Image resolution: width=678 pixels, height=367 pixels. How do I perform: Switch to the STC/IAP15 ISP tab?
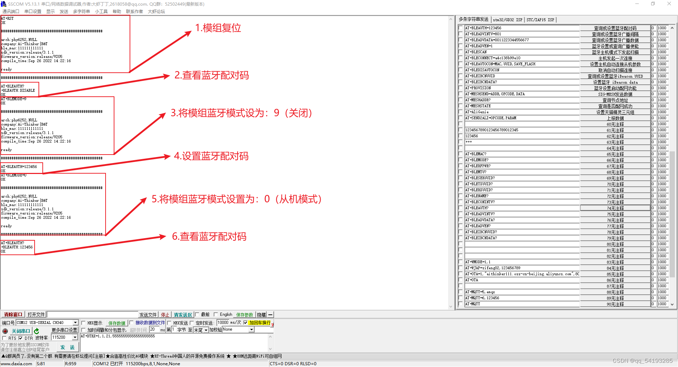point(540,20)
